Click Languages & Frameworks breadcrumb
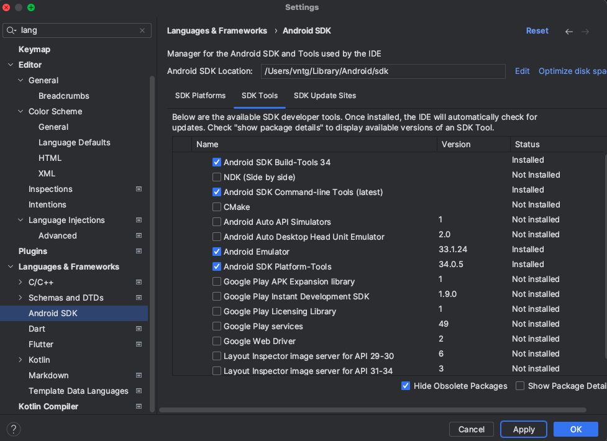Image resolution: width=607 pixels, height=441 pixels. point(217,30)
